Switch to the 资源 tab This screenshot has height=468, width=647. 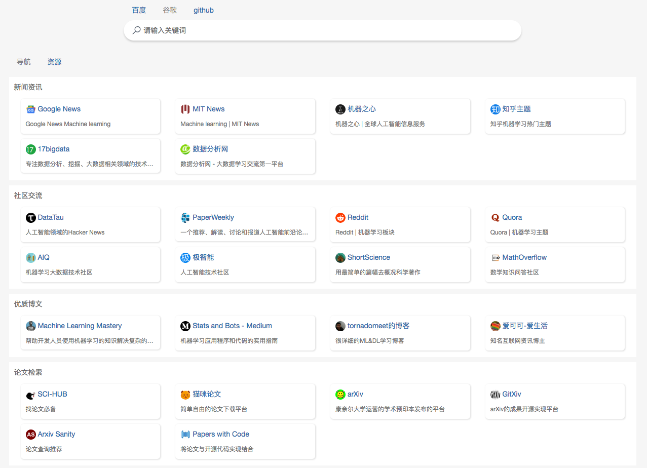point(55,62)
